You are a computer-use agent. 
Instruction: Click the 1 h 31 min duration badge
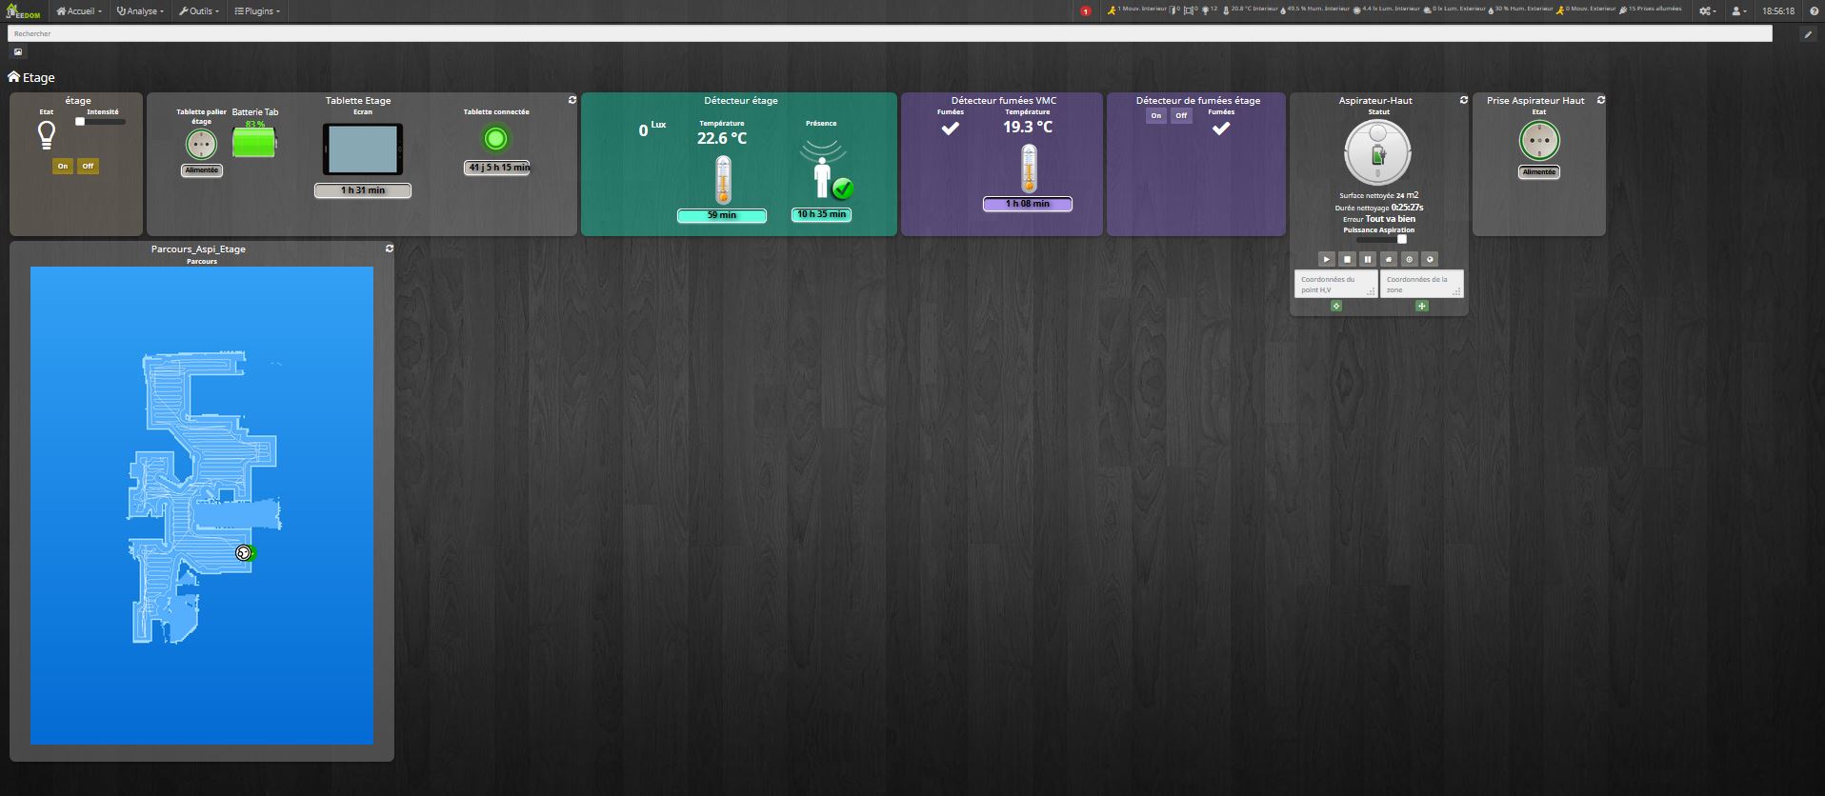click(x=363, y=190)
